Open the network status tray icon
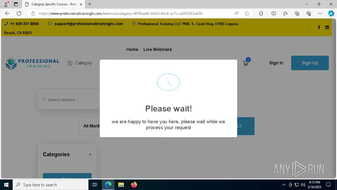This screenshot has height=190, width=337. 297,185
